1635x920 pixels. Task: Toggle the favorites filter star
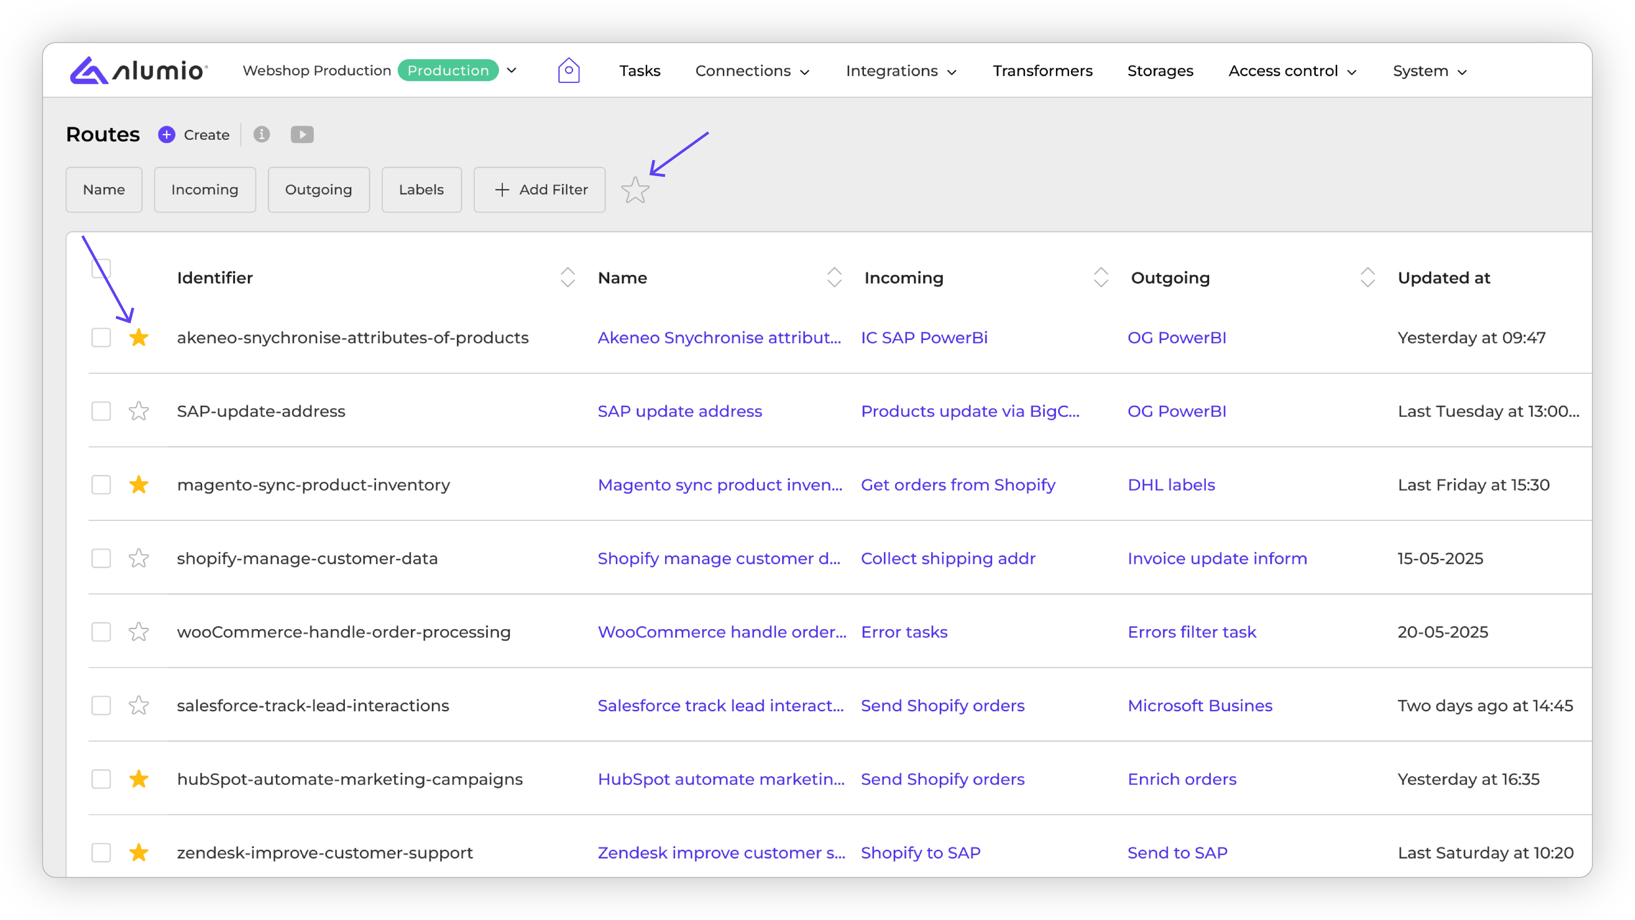tap(635, 190)
